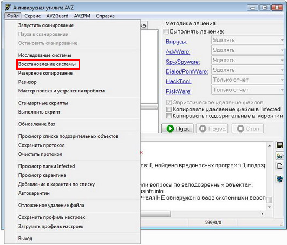Click the log vertical scrollbar down arrow
Viewport: 287px width, 245px height.
pyautogui.click(x=269, y=207)
